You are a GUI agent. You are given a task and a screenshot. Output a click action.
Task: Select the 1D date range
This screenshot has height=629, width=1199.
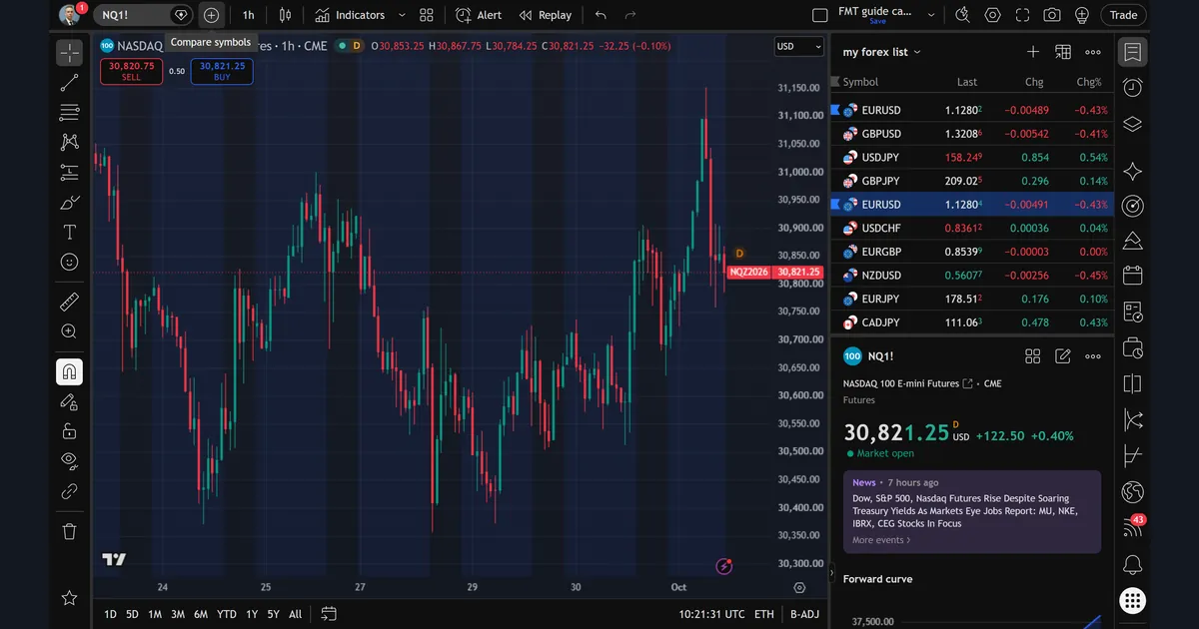(110, 614)
